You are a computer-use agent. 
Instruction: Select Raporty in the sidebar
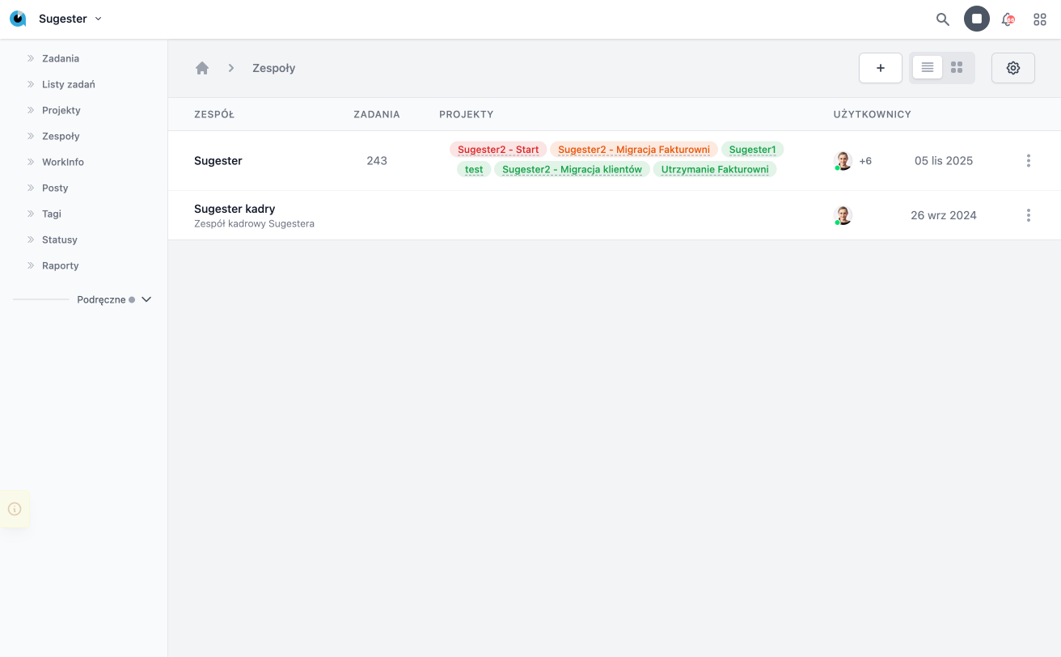[x=61, y=265]
